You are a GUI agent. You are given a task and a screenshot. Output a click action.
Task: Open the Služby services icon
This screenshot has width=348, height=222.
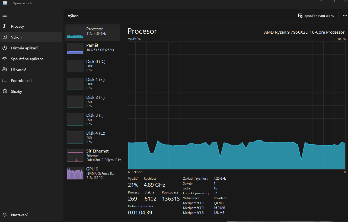click(5, 91)
